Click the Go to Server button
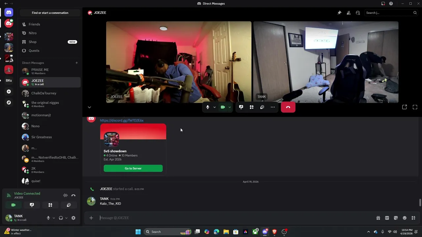The height and width of the screenshot is (237, 422). (133, 169)
